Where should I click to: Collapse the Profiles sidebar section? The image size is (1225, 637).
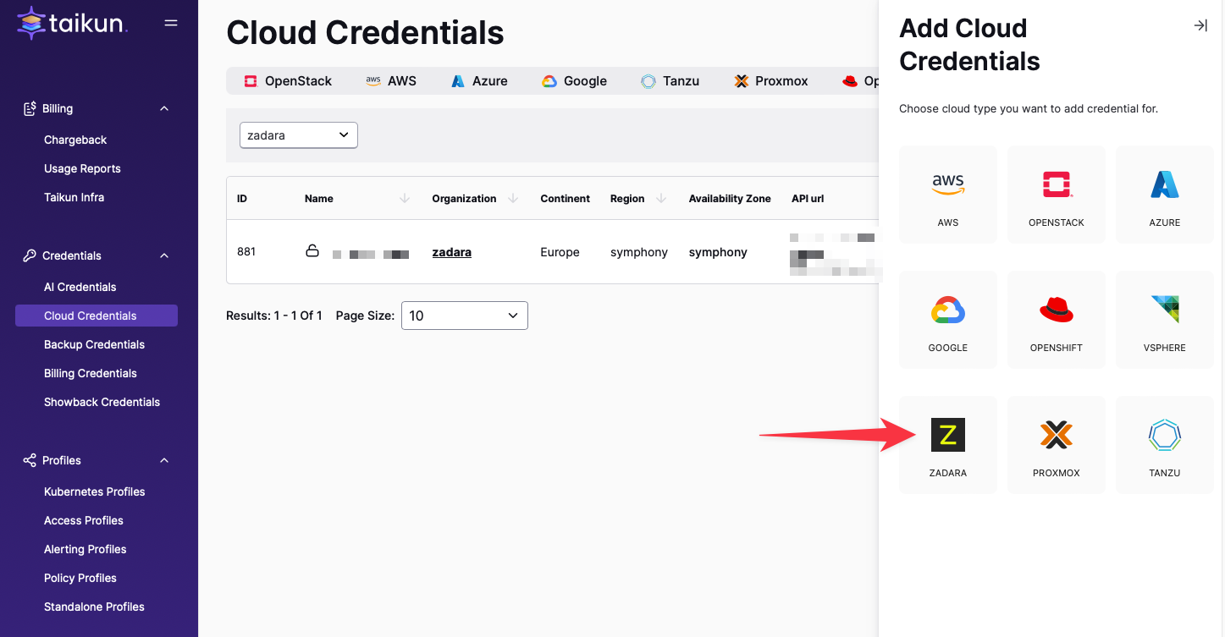[x=164, y=460]
